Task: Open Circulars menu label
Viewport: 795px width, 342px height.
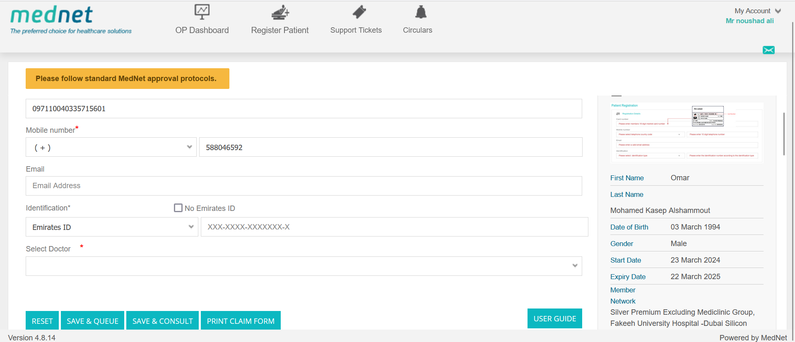Action: coord(417,30)
